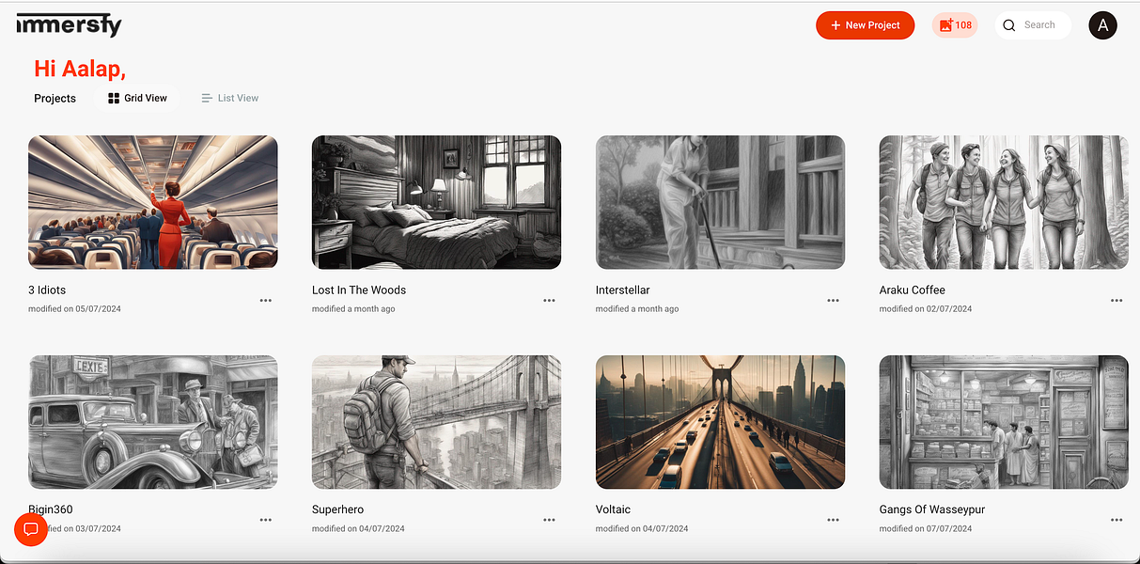The width and height of the screenshot is (1140, 564).
Task: Open more options for Voltaic
Action: point(833,520)
